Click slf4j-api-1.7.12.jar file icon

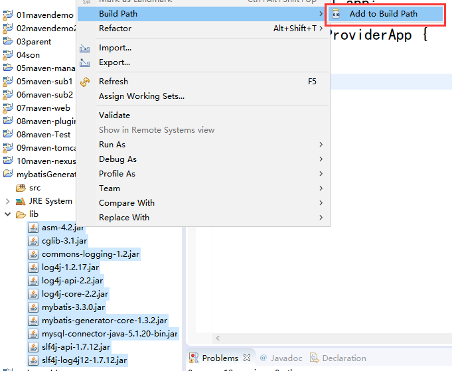(x=33, y=347)
